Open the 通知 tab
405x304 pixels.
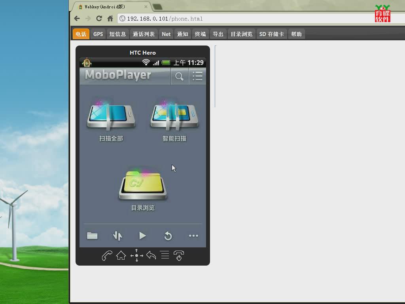pyautogui.click(x=183, y=34)
